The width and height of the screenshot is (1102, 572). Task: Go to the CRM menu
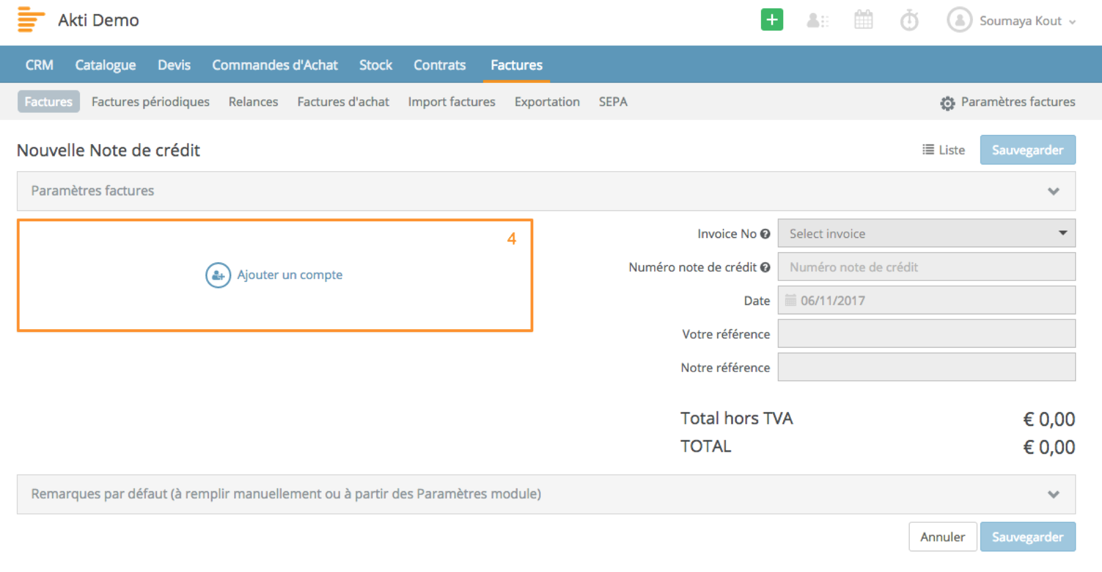[39, 65]
